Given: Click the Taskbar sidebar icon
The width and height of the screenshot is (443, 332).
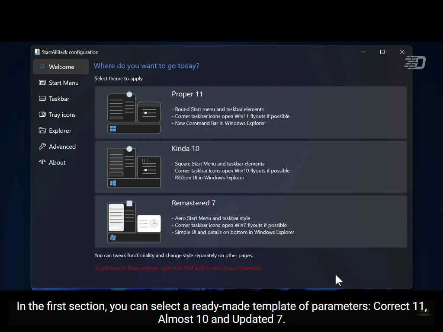Looking at the screenshot, I should (42, 99).
